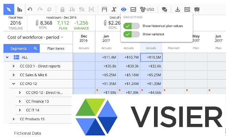This screenshot has height=137, width=226.
Task: Click the presentation board icon
Action: click(197, 10)
